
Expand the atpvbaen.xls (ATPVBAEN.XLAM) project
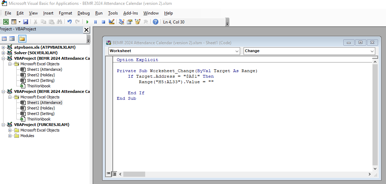pyautogui.click(x=3, y=47)
